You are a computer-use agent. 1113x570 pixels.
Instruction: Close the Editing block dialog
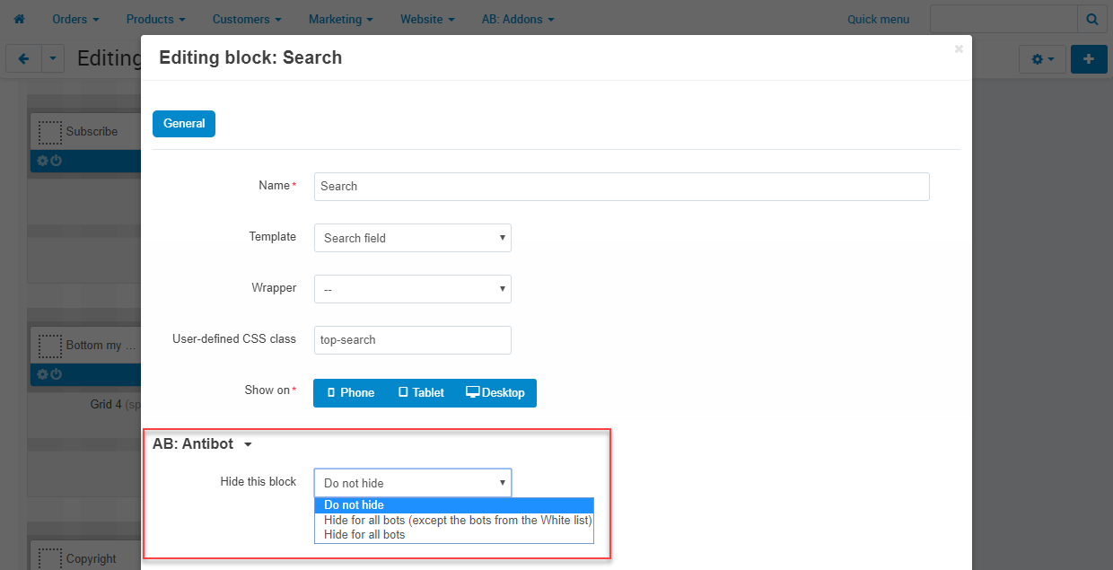point(959,49)
